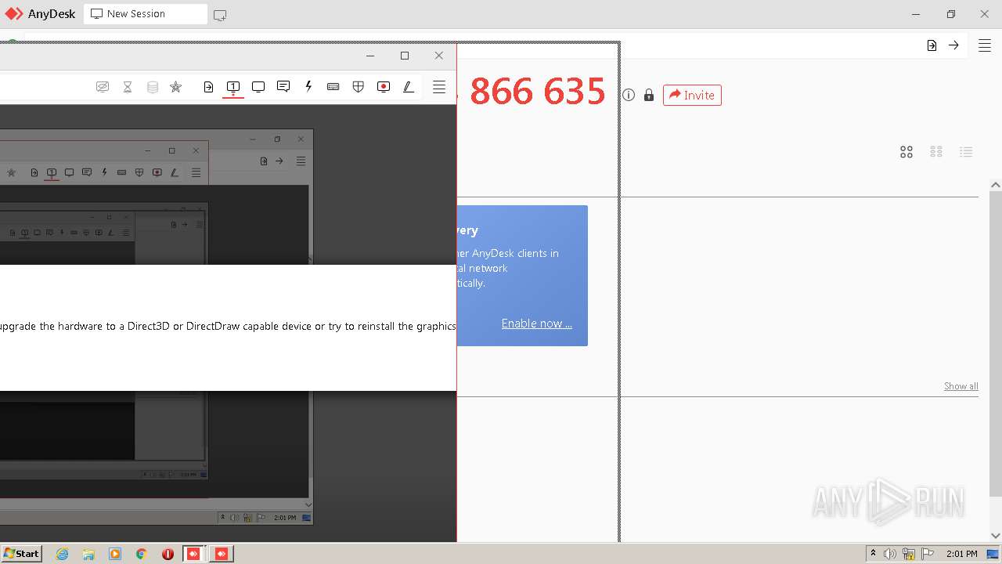This screenshot has width=1002, height=564.
Task: Open display settings monitor icon
Action: [258, 87]
